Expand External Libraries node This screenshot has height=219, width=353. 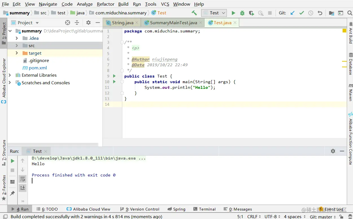coord(10,75)
